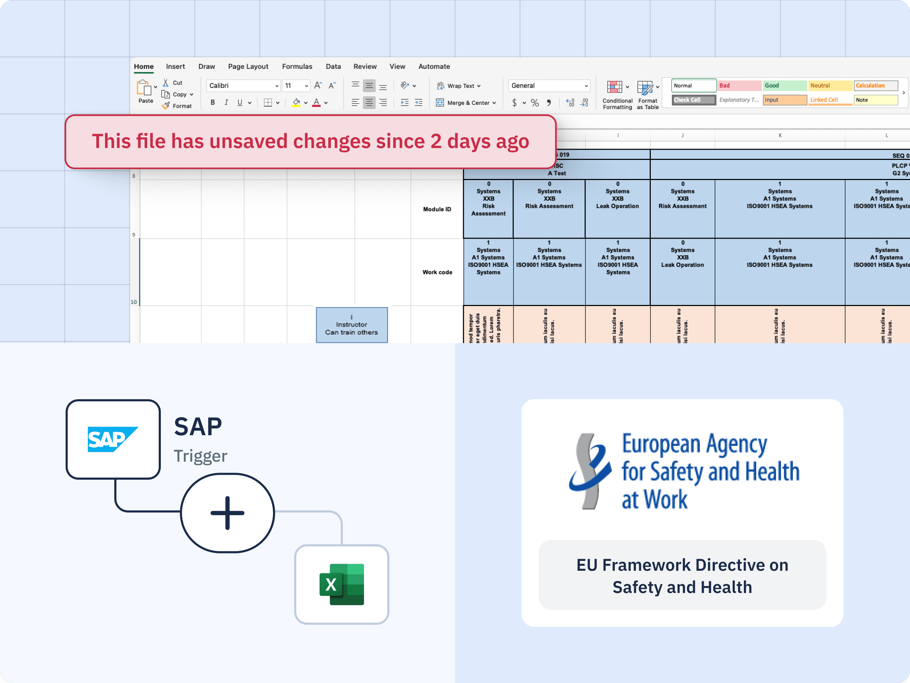Toggle center horizontal alignment
This screenshot has height=683, width=910.
tap(369, 102)
